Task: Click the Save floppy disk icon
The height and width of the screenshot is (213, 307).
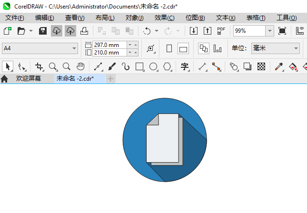Action: coord(42,31)
